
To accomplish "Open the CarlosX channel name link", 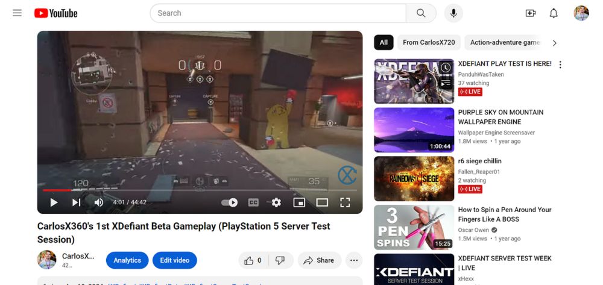I will tap(78, 256).
